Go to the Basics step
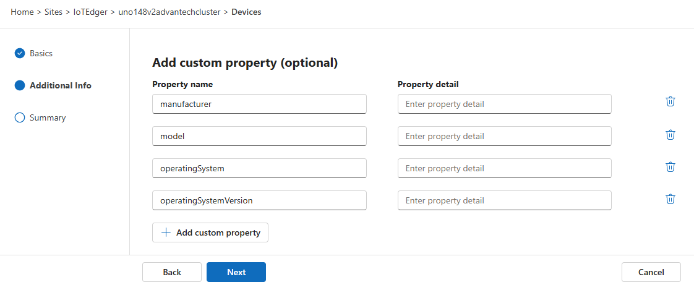The image size is (694, 290). 41,53
